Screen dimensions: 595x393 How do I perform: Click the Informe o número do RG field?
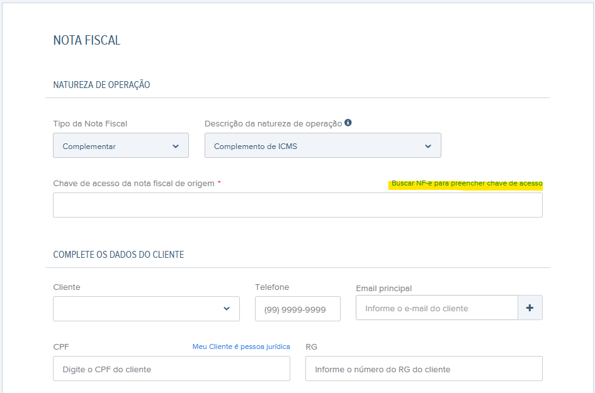424,368
